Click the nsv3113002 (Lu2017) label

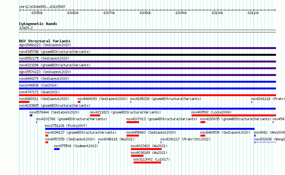click(x=151, y=159)
